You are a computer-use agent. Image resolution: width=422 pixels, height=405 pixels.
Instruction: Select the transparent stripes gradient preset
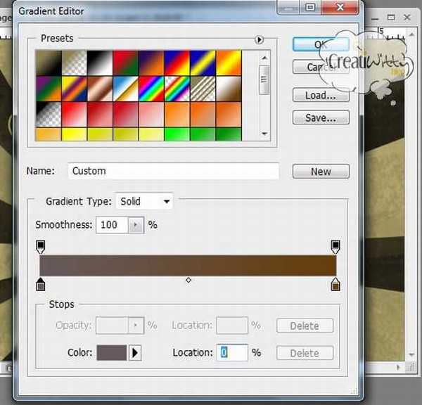(x=204, y=88)
